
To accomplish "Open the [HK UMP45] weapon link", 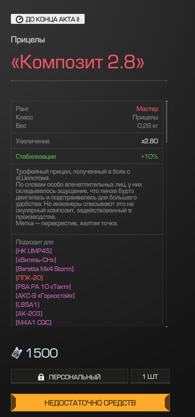I will coord(34,250).
